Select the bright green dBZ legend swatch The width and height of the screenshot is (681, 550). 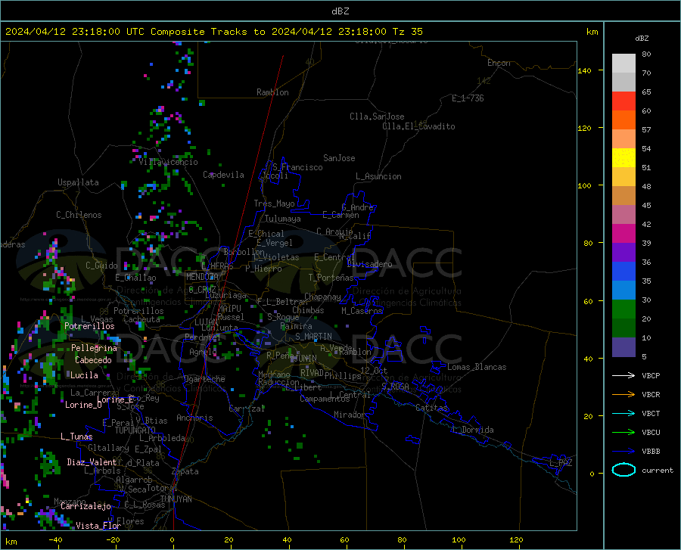pyautogui.click(x=623, y=309)
